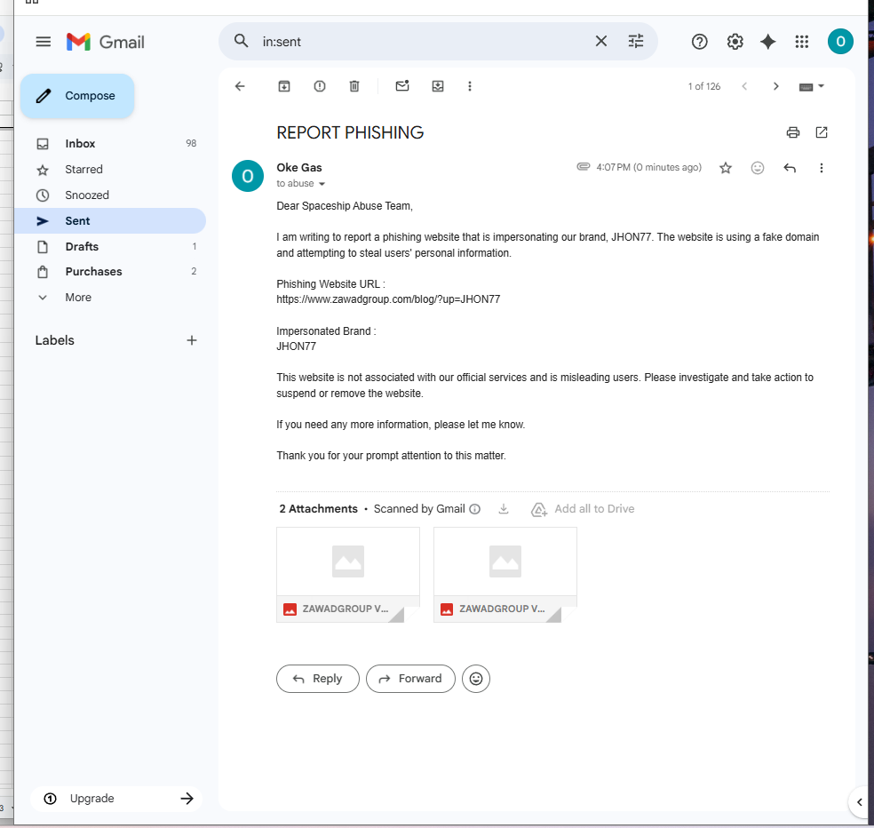The image size is (874, 828).
Task: Open Google apps grid
Action: (801, 42)
